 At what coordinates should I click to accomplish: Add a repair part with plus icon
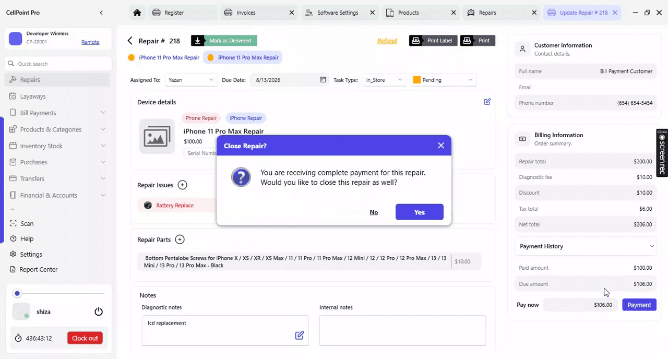180,240
